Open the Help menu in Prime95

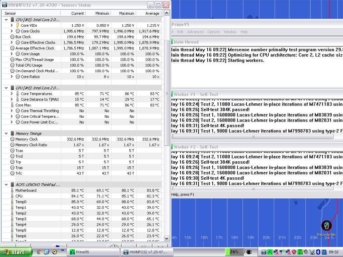click(244, 32)
